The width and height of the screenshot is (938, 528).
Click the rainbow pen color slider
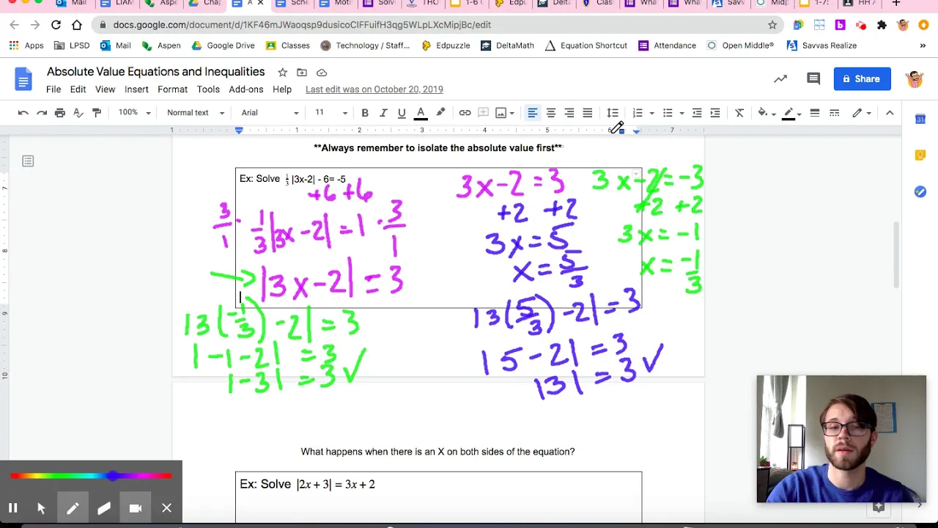pyautogui.click(x=91, y=477)
